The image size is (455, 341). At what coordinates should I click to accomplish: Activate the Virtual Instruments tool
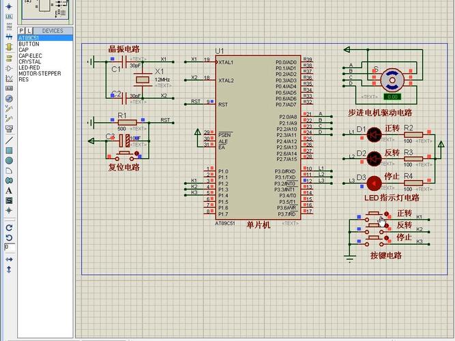click(x=9, y=129)
